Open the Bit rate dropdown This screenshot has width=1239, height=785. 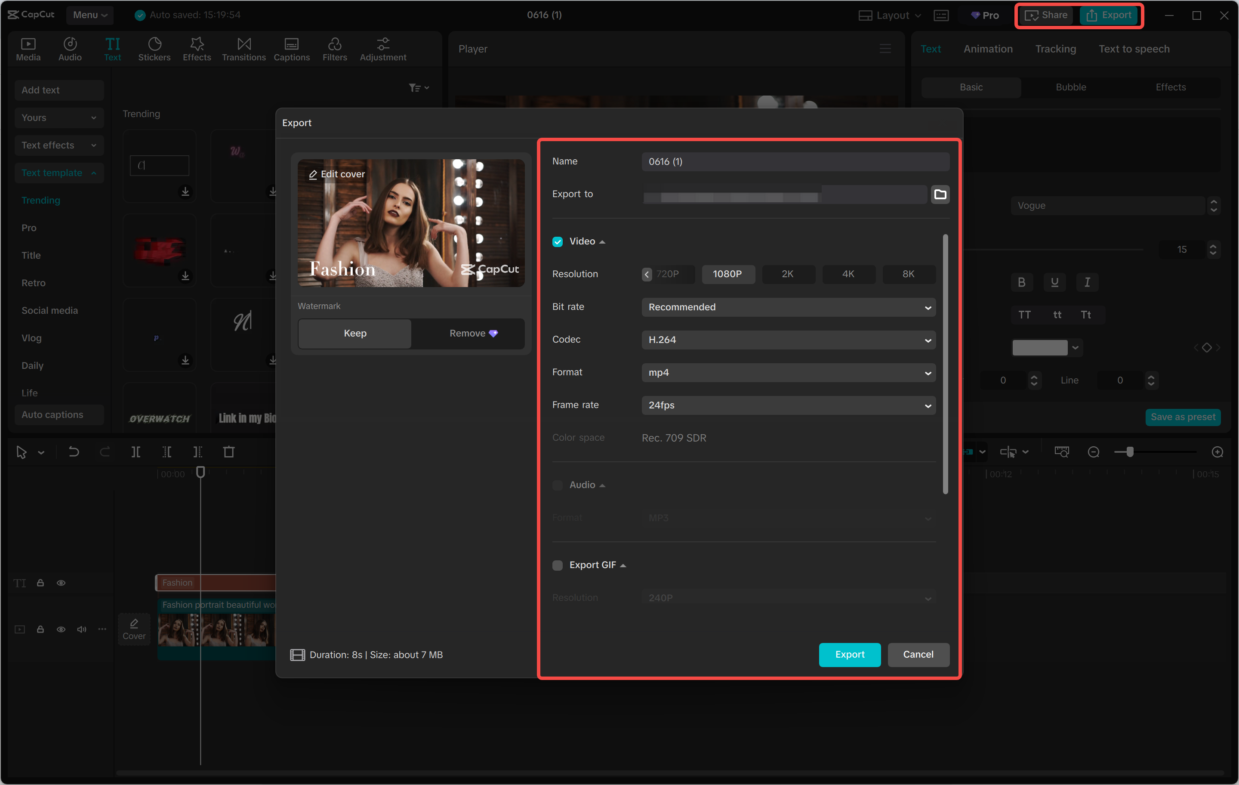point(788,307)
